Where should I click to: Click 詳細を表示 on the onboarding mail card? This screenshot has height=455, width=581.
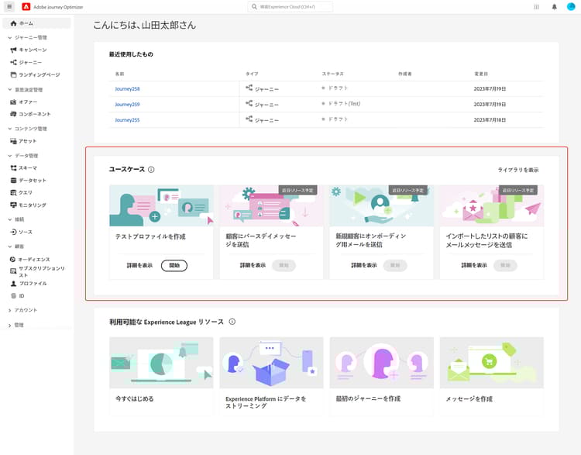[x=364, y=266]
